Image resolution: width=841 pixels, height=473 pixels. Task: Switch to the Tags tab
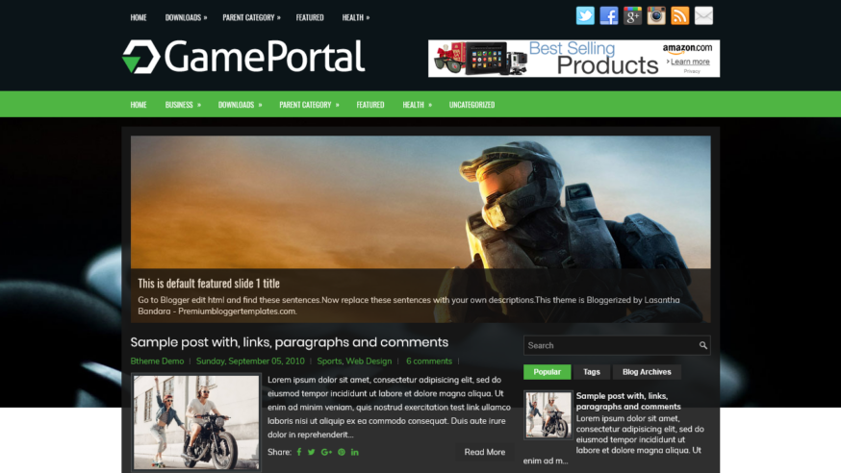(592, 372)
